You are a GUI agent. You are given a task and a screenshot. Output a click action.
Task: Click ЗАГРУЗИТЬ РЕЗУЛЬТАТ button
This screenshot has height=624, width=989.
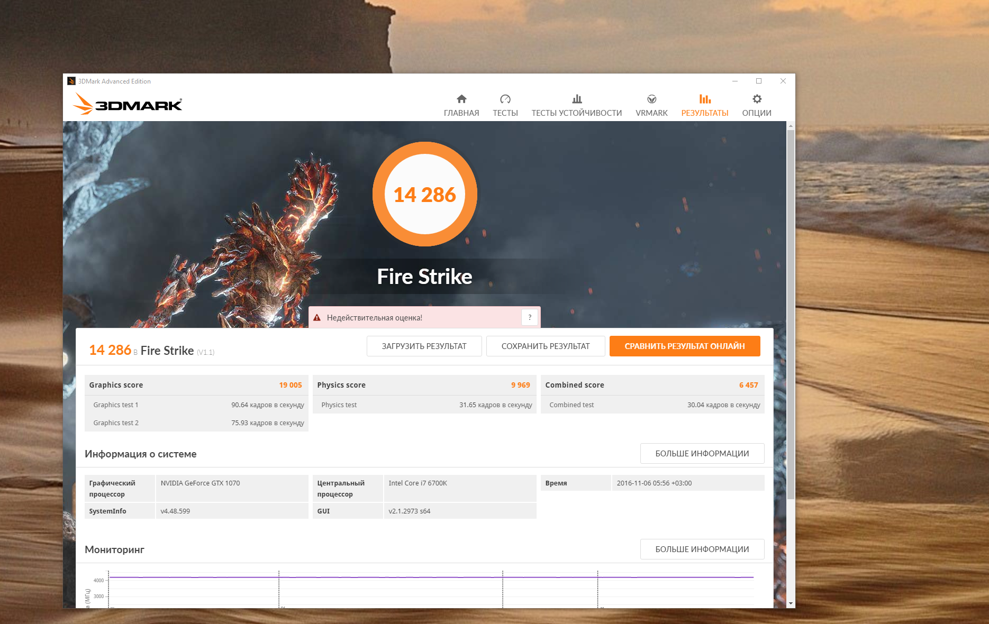pos(424,346)
